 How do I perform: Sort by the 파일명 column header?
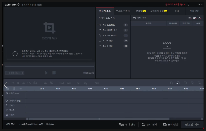coord(148,23)
